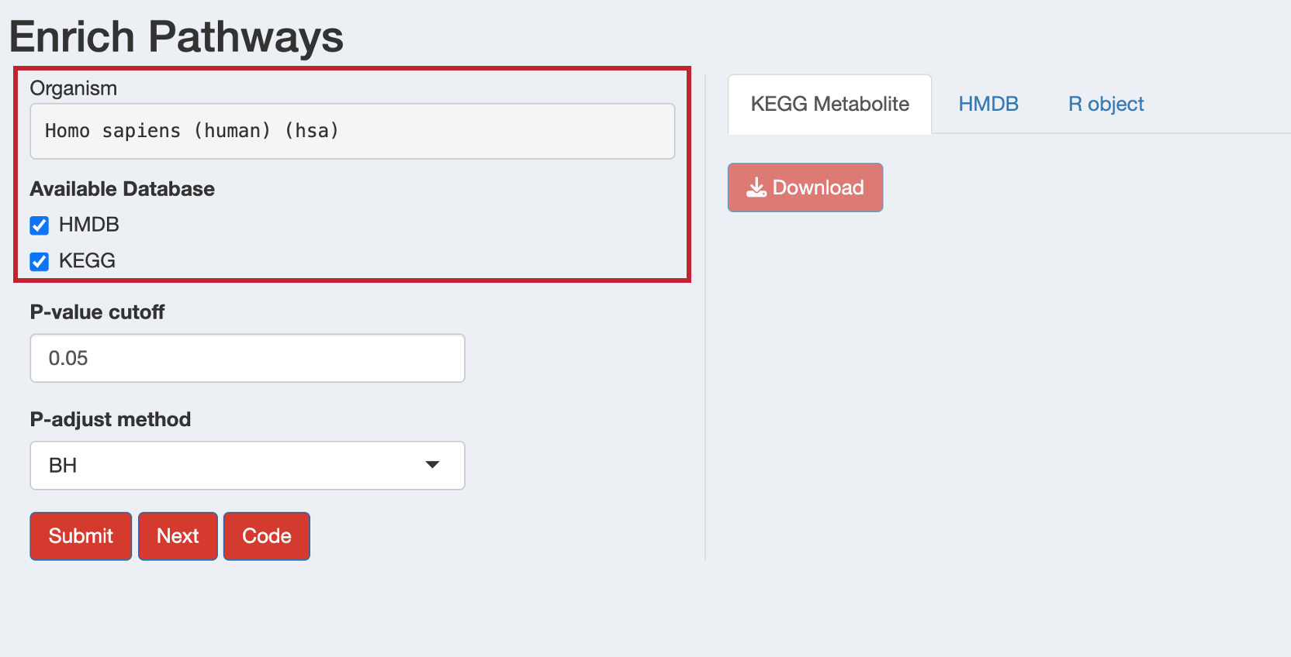
Task: Select the KEGG Metabolite tab
Action: [830, 104]
